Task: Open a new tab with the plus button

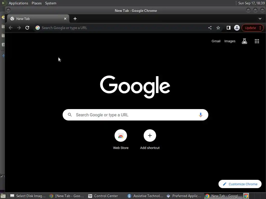Action: [x=75, y=19]
